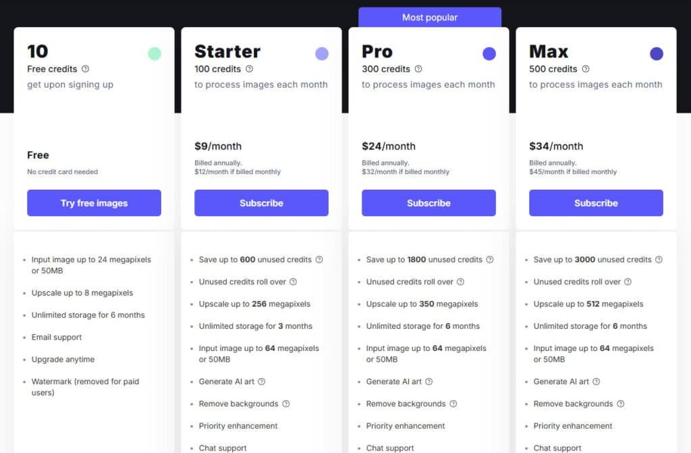
Task: Show Max plan credits roll over info
Action: pos(628,282)
